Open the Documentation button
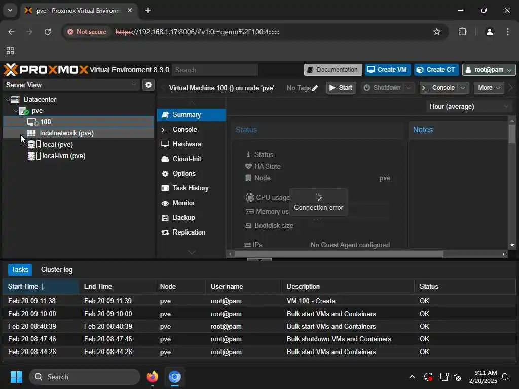 point(333,70)
